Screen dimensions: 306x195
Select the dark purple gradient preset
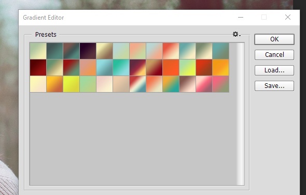[x=88, y=51]
